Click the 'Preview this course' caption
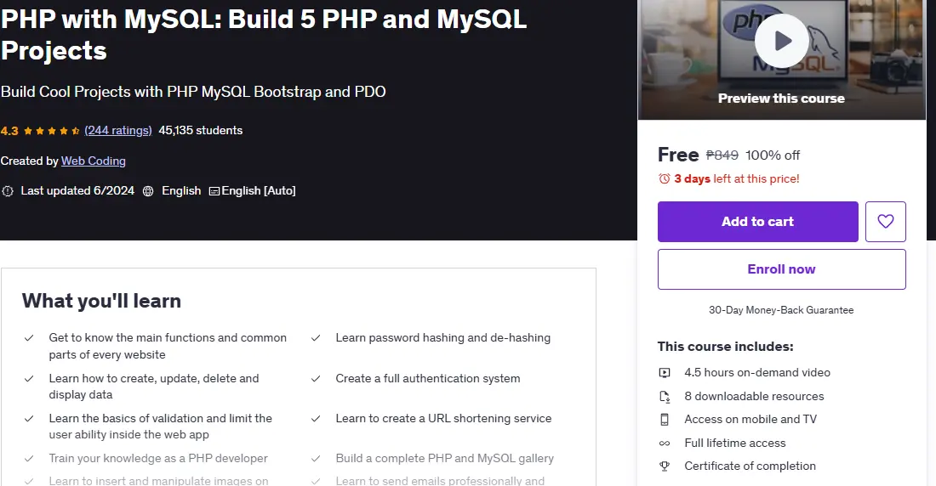 (x=781, y=99)
